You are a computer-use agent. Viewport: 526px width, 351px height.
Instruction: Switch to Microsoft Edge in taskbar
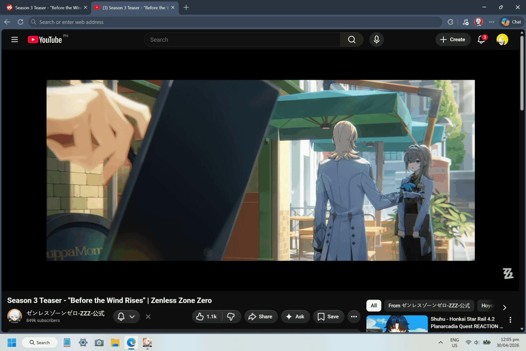tap(131, 342)
